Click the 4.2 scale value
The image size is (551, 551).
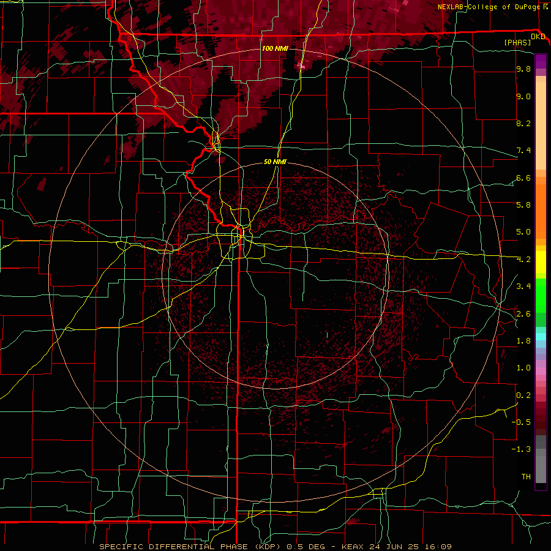click(523, 260)
